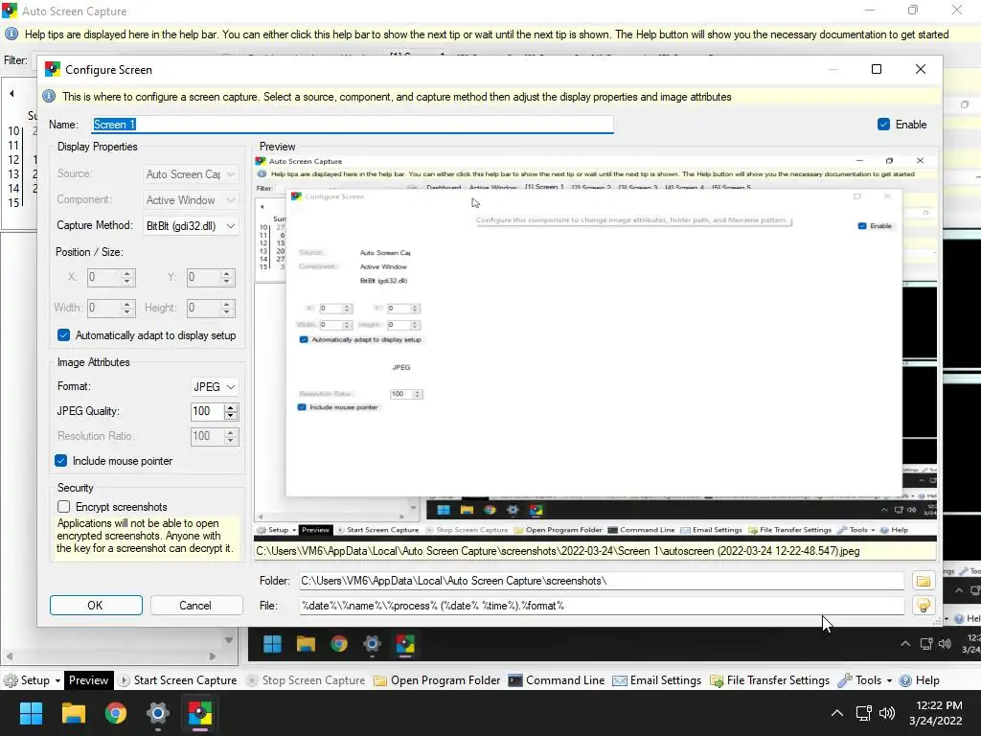Viewport: 981px width, 736px height.
Task: Open File Explorer from taskbar
Action: 73,713
